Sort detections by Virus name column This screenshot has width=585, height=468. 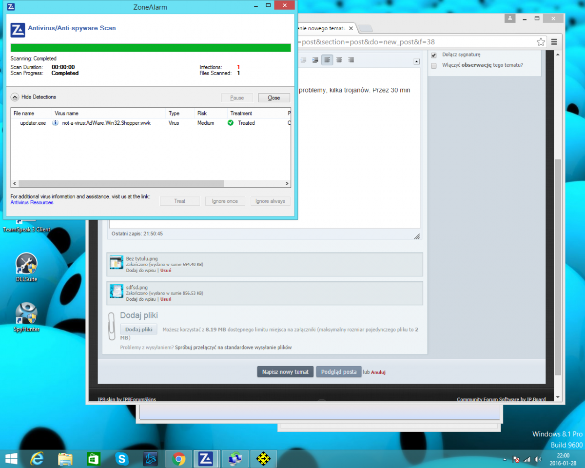click(109, 113)
